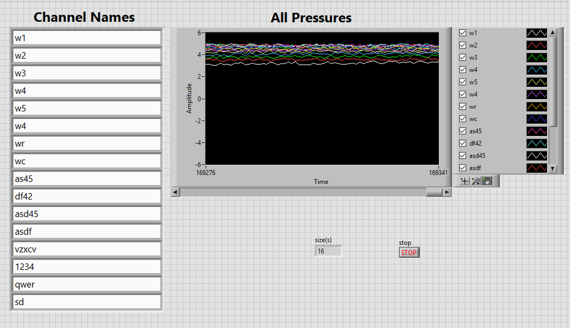Click the wr channel name field
This screenshot has width=570, height=328.
[87, 143]
